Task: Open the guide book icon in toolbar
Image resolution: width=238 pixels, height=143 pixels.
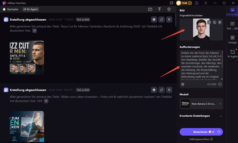Action: click(150, 10)
